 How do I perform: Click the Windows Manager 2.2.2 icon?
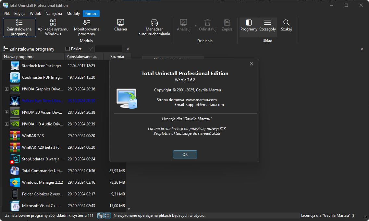click(x=15, y=182)
